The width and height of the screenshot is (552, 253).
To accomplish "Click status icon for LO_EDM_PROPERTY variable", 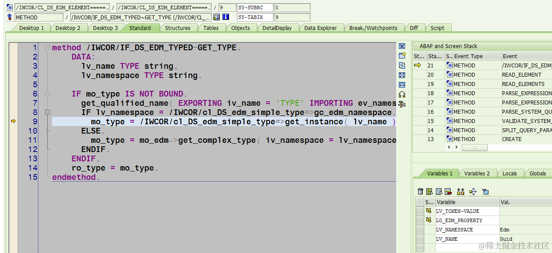I will tap(428, 220).
